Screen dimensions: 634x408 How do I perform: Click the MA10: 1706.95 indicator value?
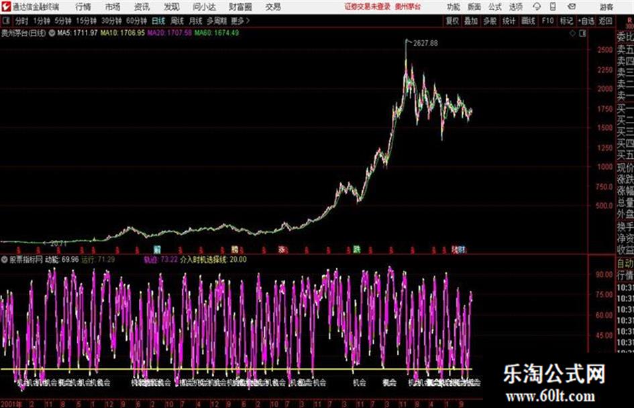click(123, 33)
